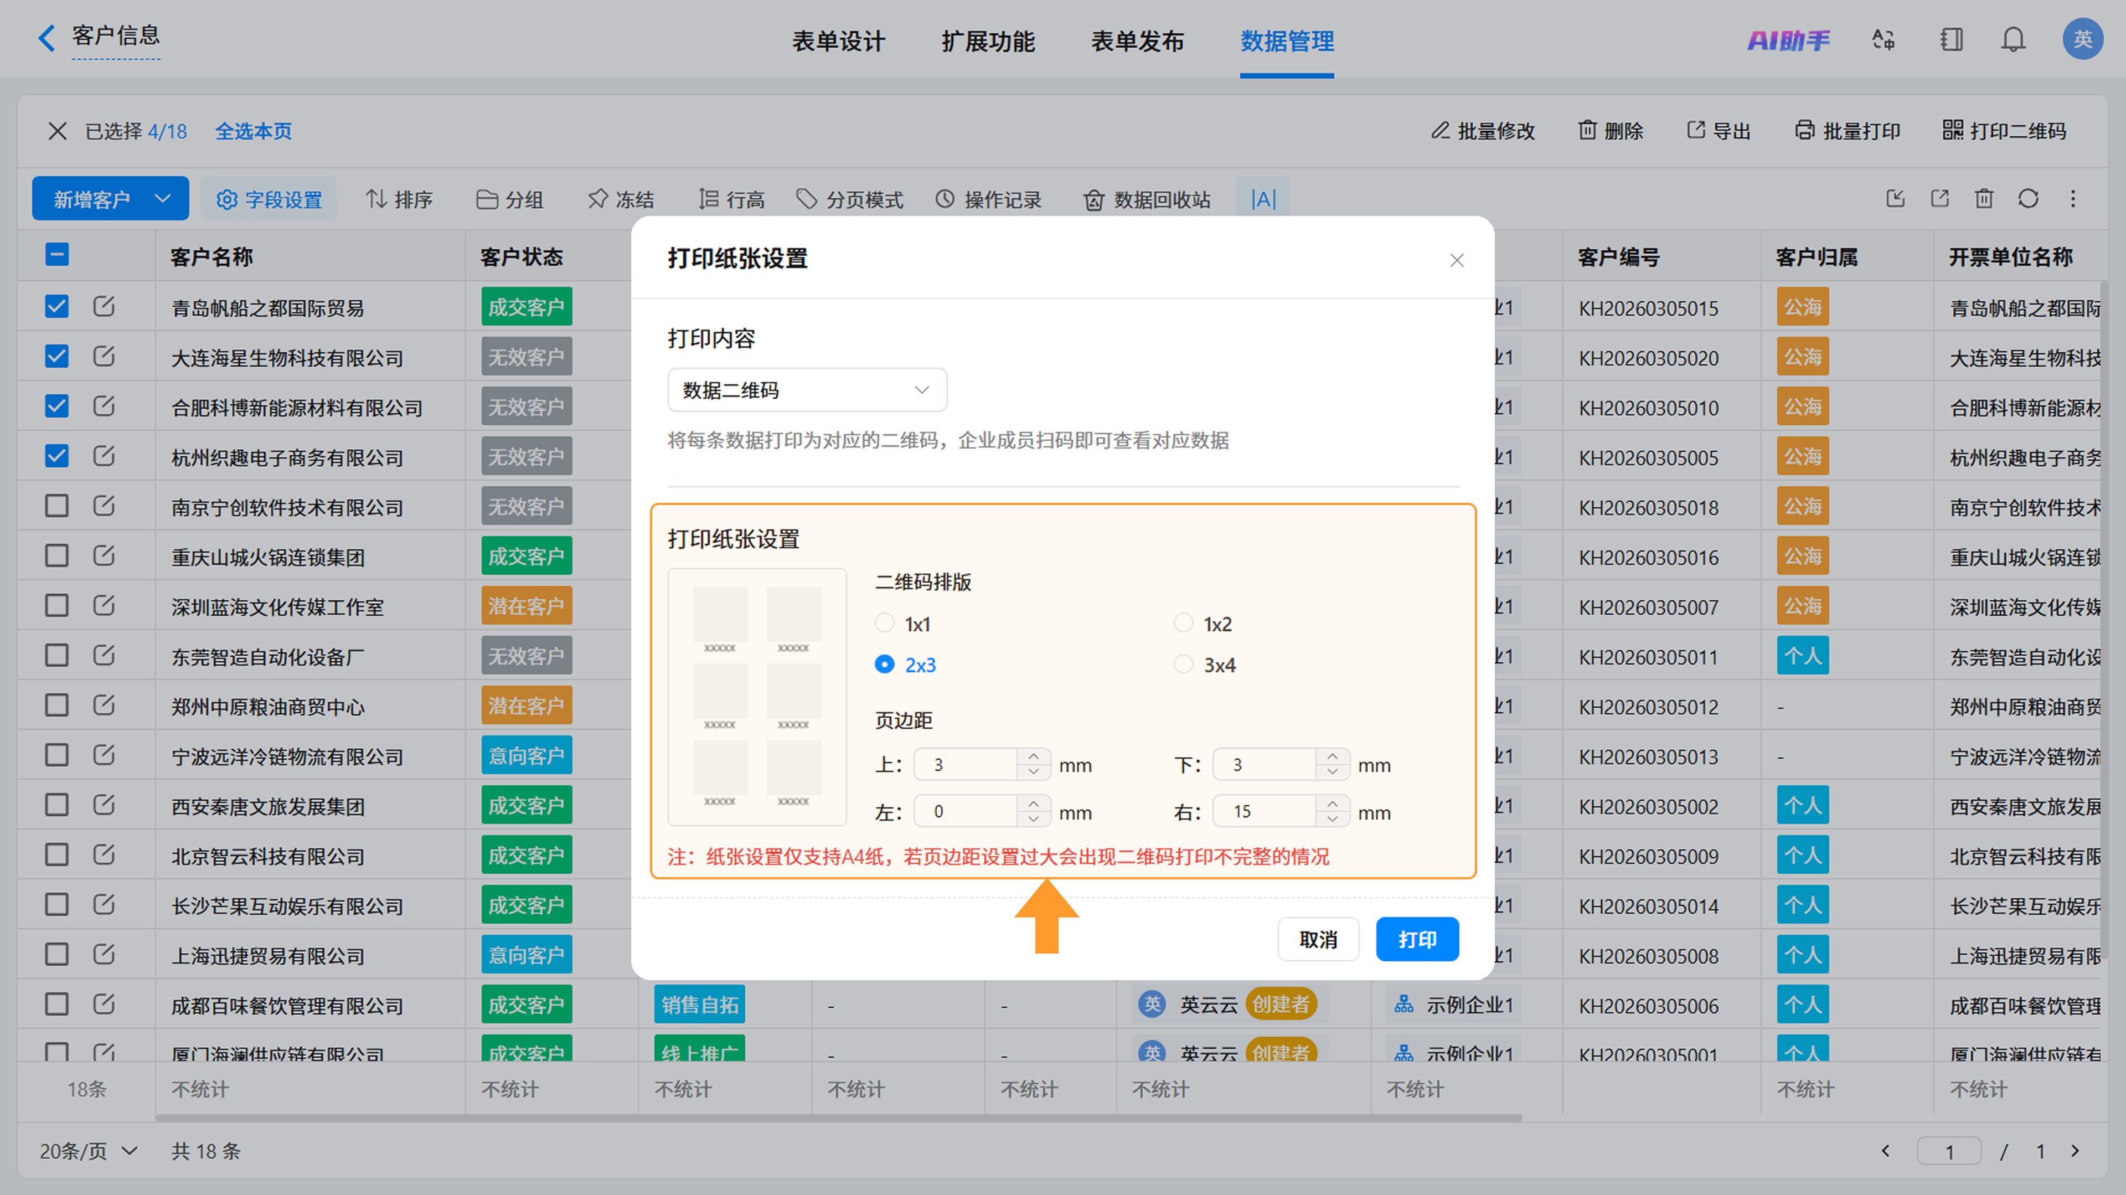Open the three-dot more menu
2126x1195 pixels.
coord(2073,199)
